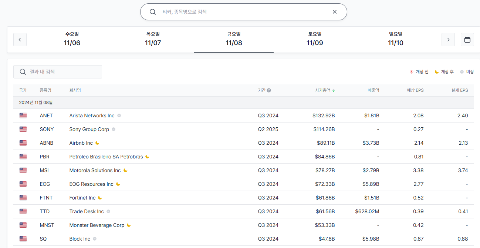The width and height of the screenshot is (480, 248).
Task: Open the Airbnb Inc company link
Action: [x=81, y=143]
